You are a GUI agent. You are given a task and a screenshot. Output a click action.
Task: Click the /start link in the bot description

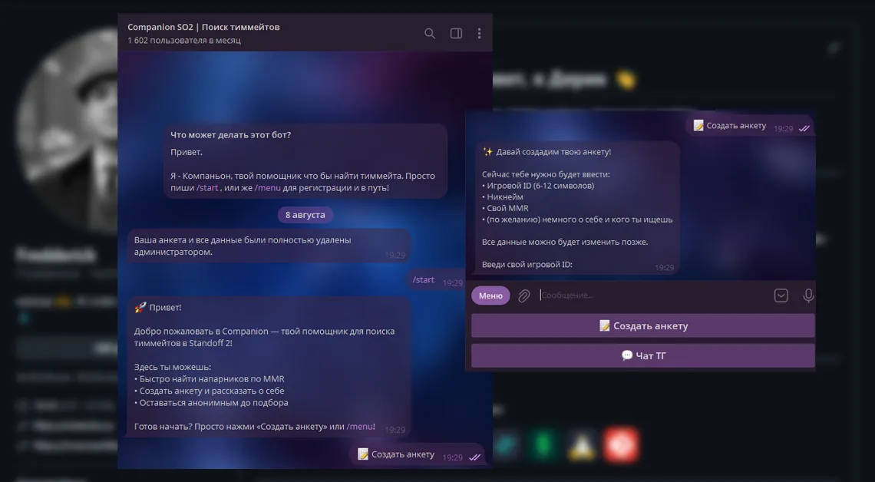(x=207, y=188)
